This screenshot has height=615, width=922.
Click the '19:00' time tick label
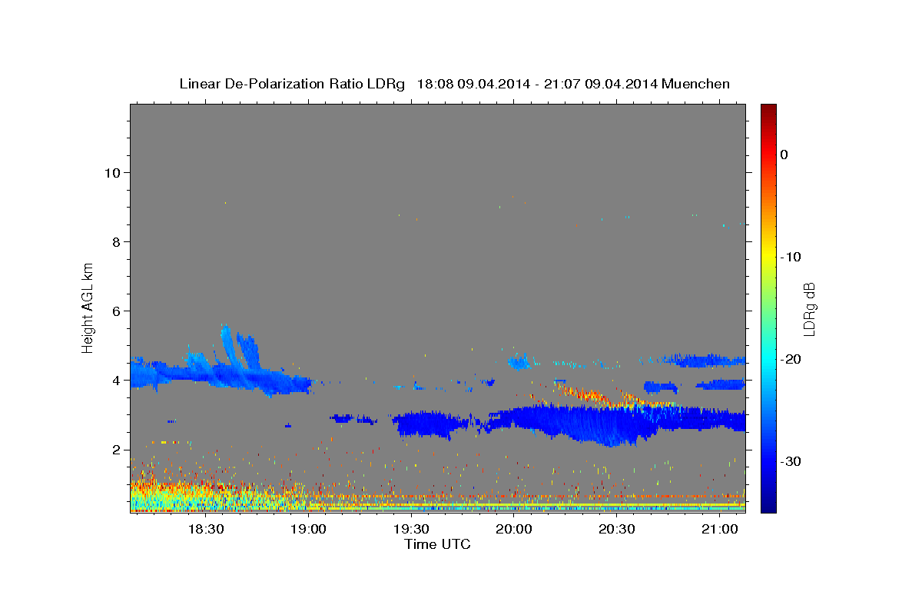point(309,529)
